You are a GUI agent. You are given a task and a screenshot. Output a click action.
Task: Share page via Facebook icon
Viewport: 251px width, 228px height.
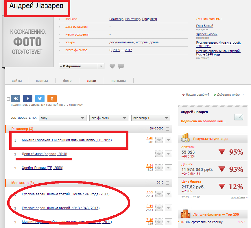(28, 99)
